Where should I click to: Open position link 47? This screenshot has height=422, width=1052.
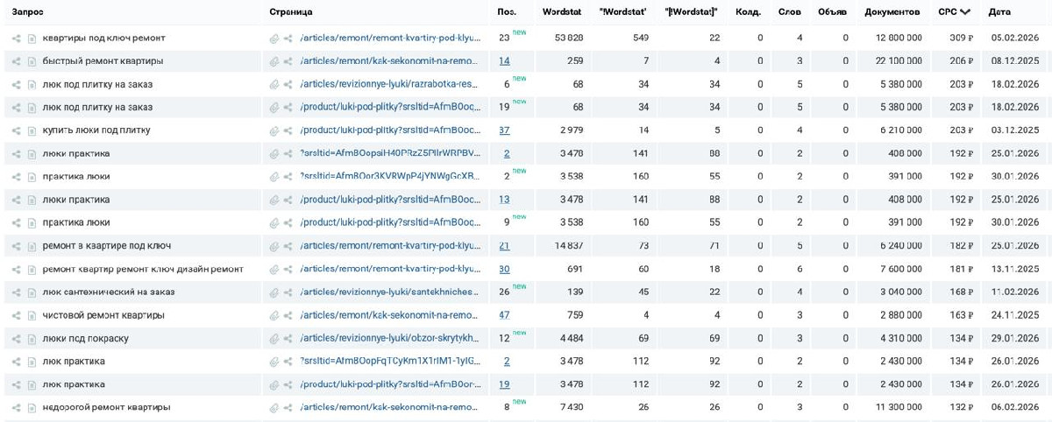(504, 315)
